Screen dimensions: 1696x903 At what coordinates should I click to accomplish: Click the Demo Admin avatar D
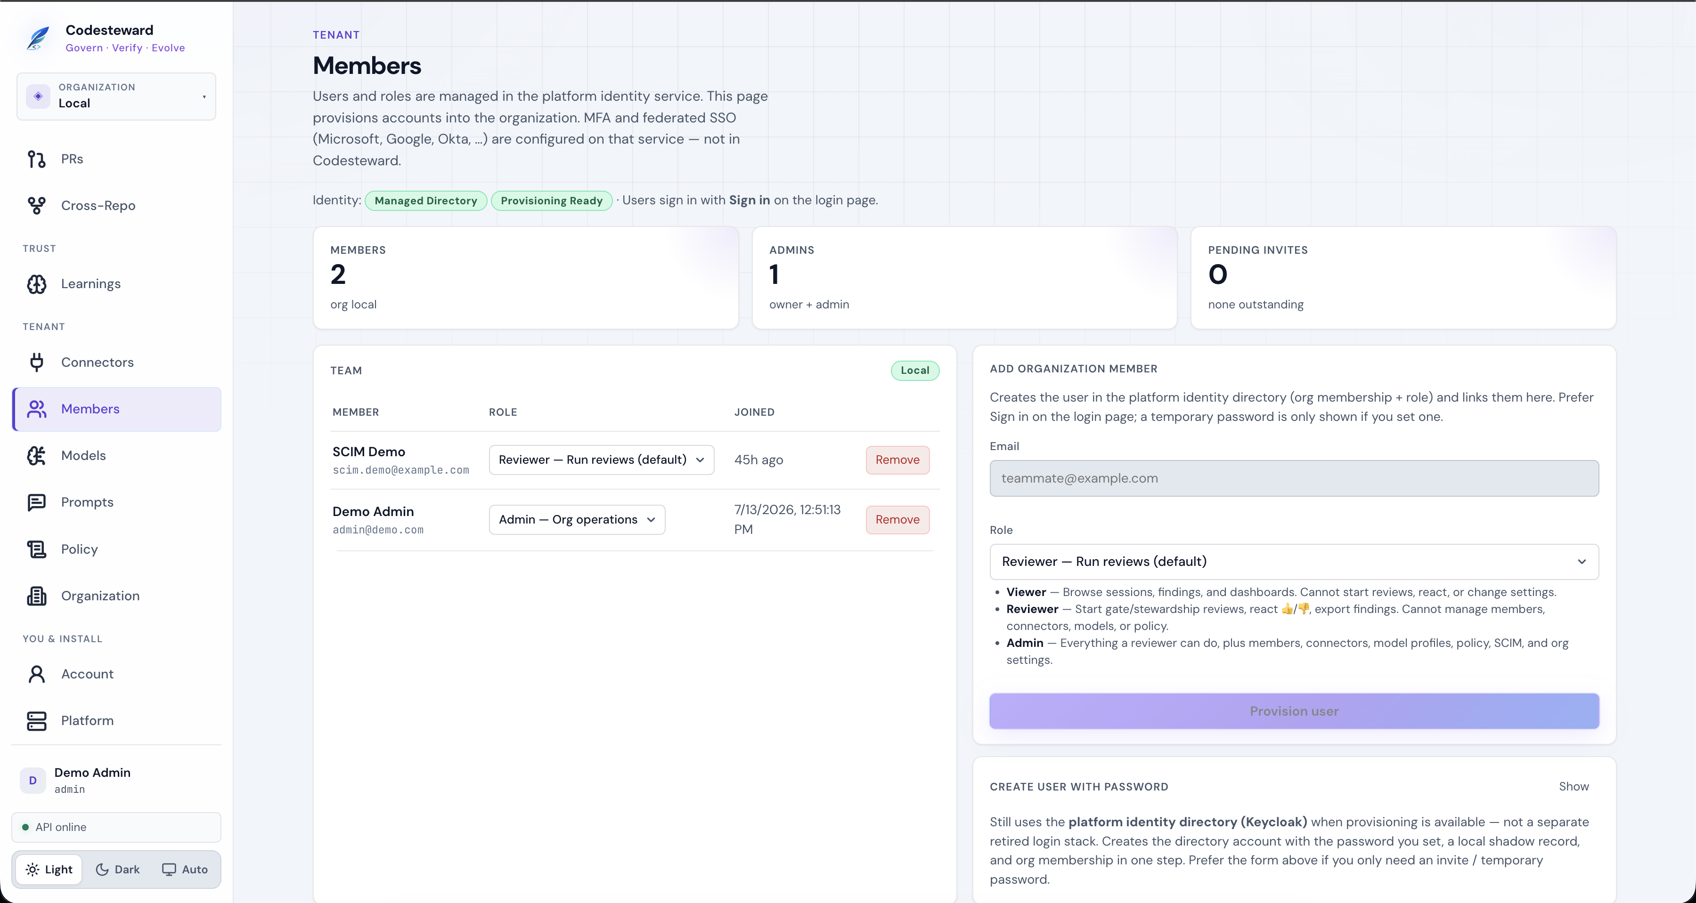[32, 781]
